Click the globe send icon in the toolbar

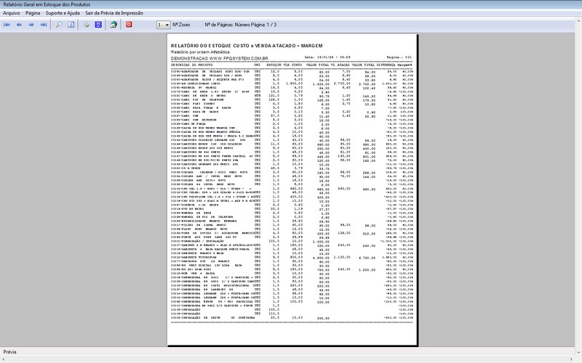pos(113,24)
